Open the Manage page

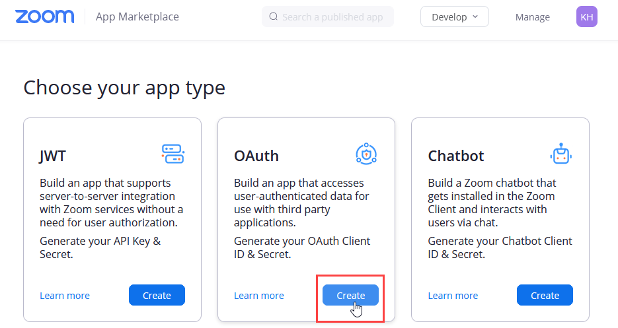tap(532, 17)
